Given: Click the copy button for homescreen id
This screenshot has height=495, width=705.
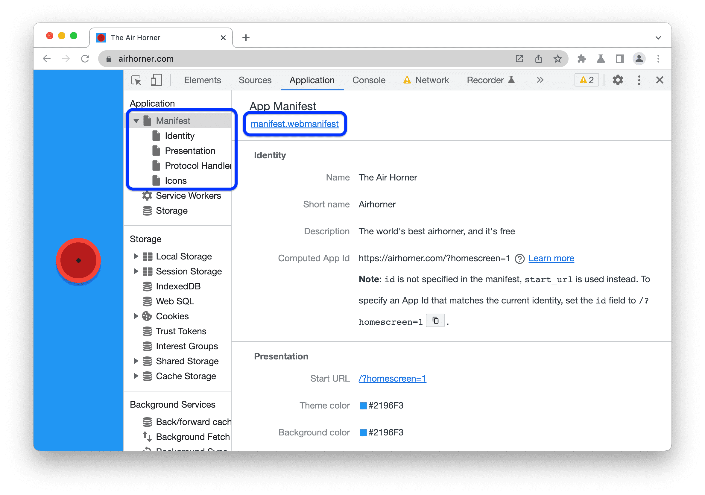Looking at the screenshot, I should [434, 320].
